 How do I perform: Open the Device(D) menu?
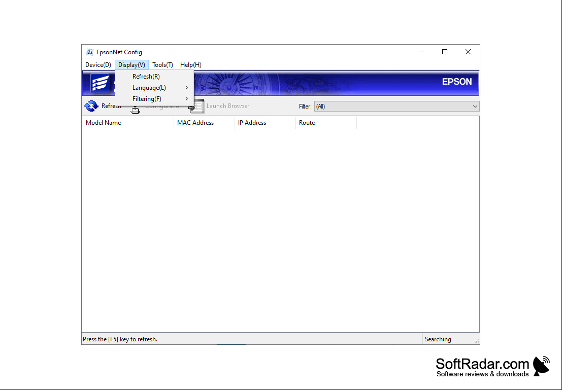[x=98, y=65]
